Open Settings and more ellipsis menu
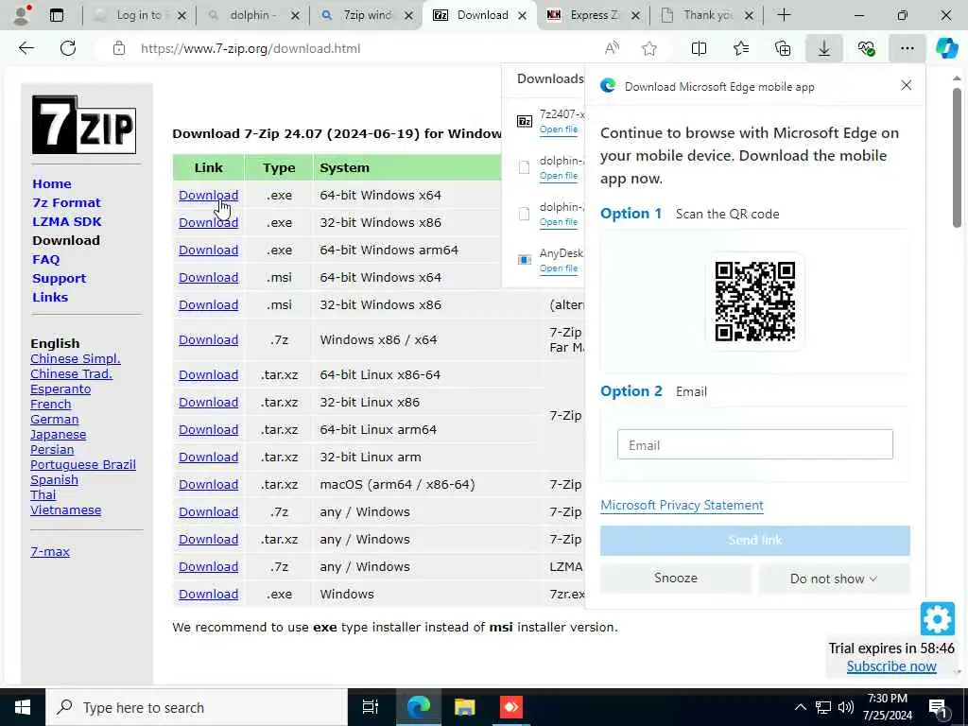Screen dimensions: 968x726 (x=907, y=48)
